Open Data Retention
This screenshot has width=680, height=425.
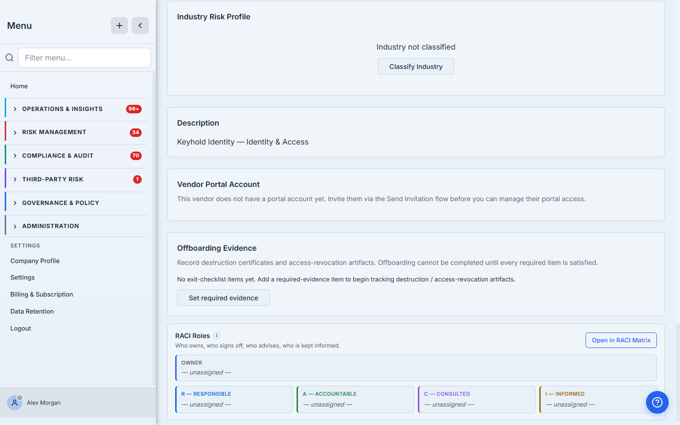tap(32, 311)
